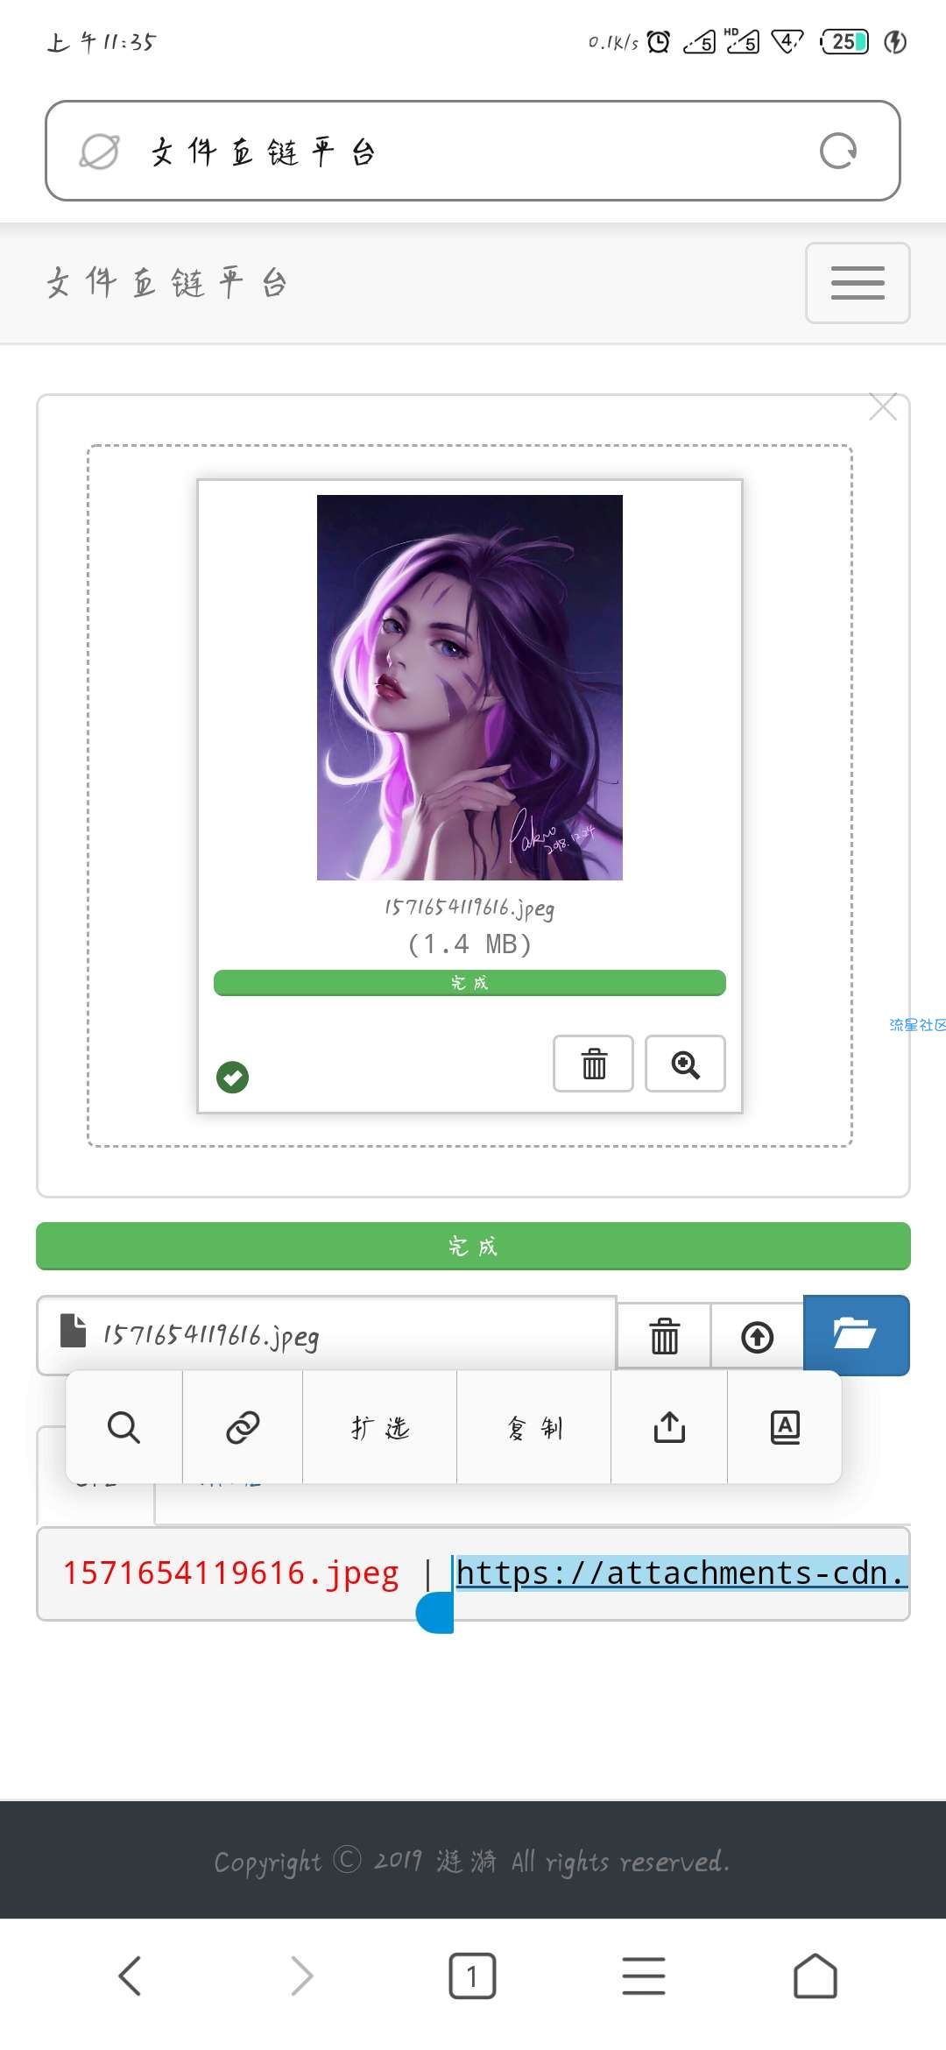Open the hamburger navigation menu
946x2050 pixels.
(858, 283)
